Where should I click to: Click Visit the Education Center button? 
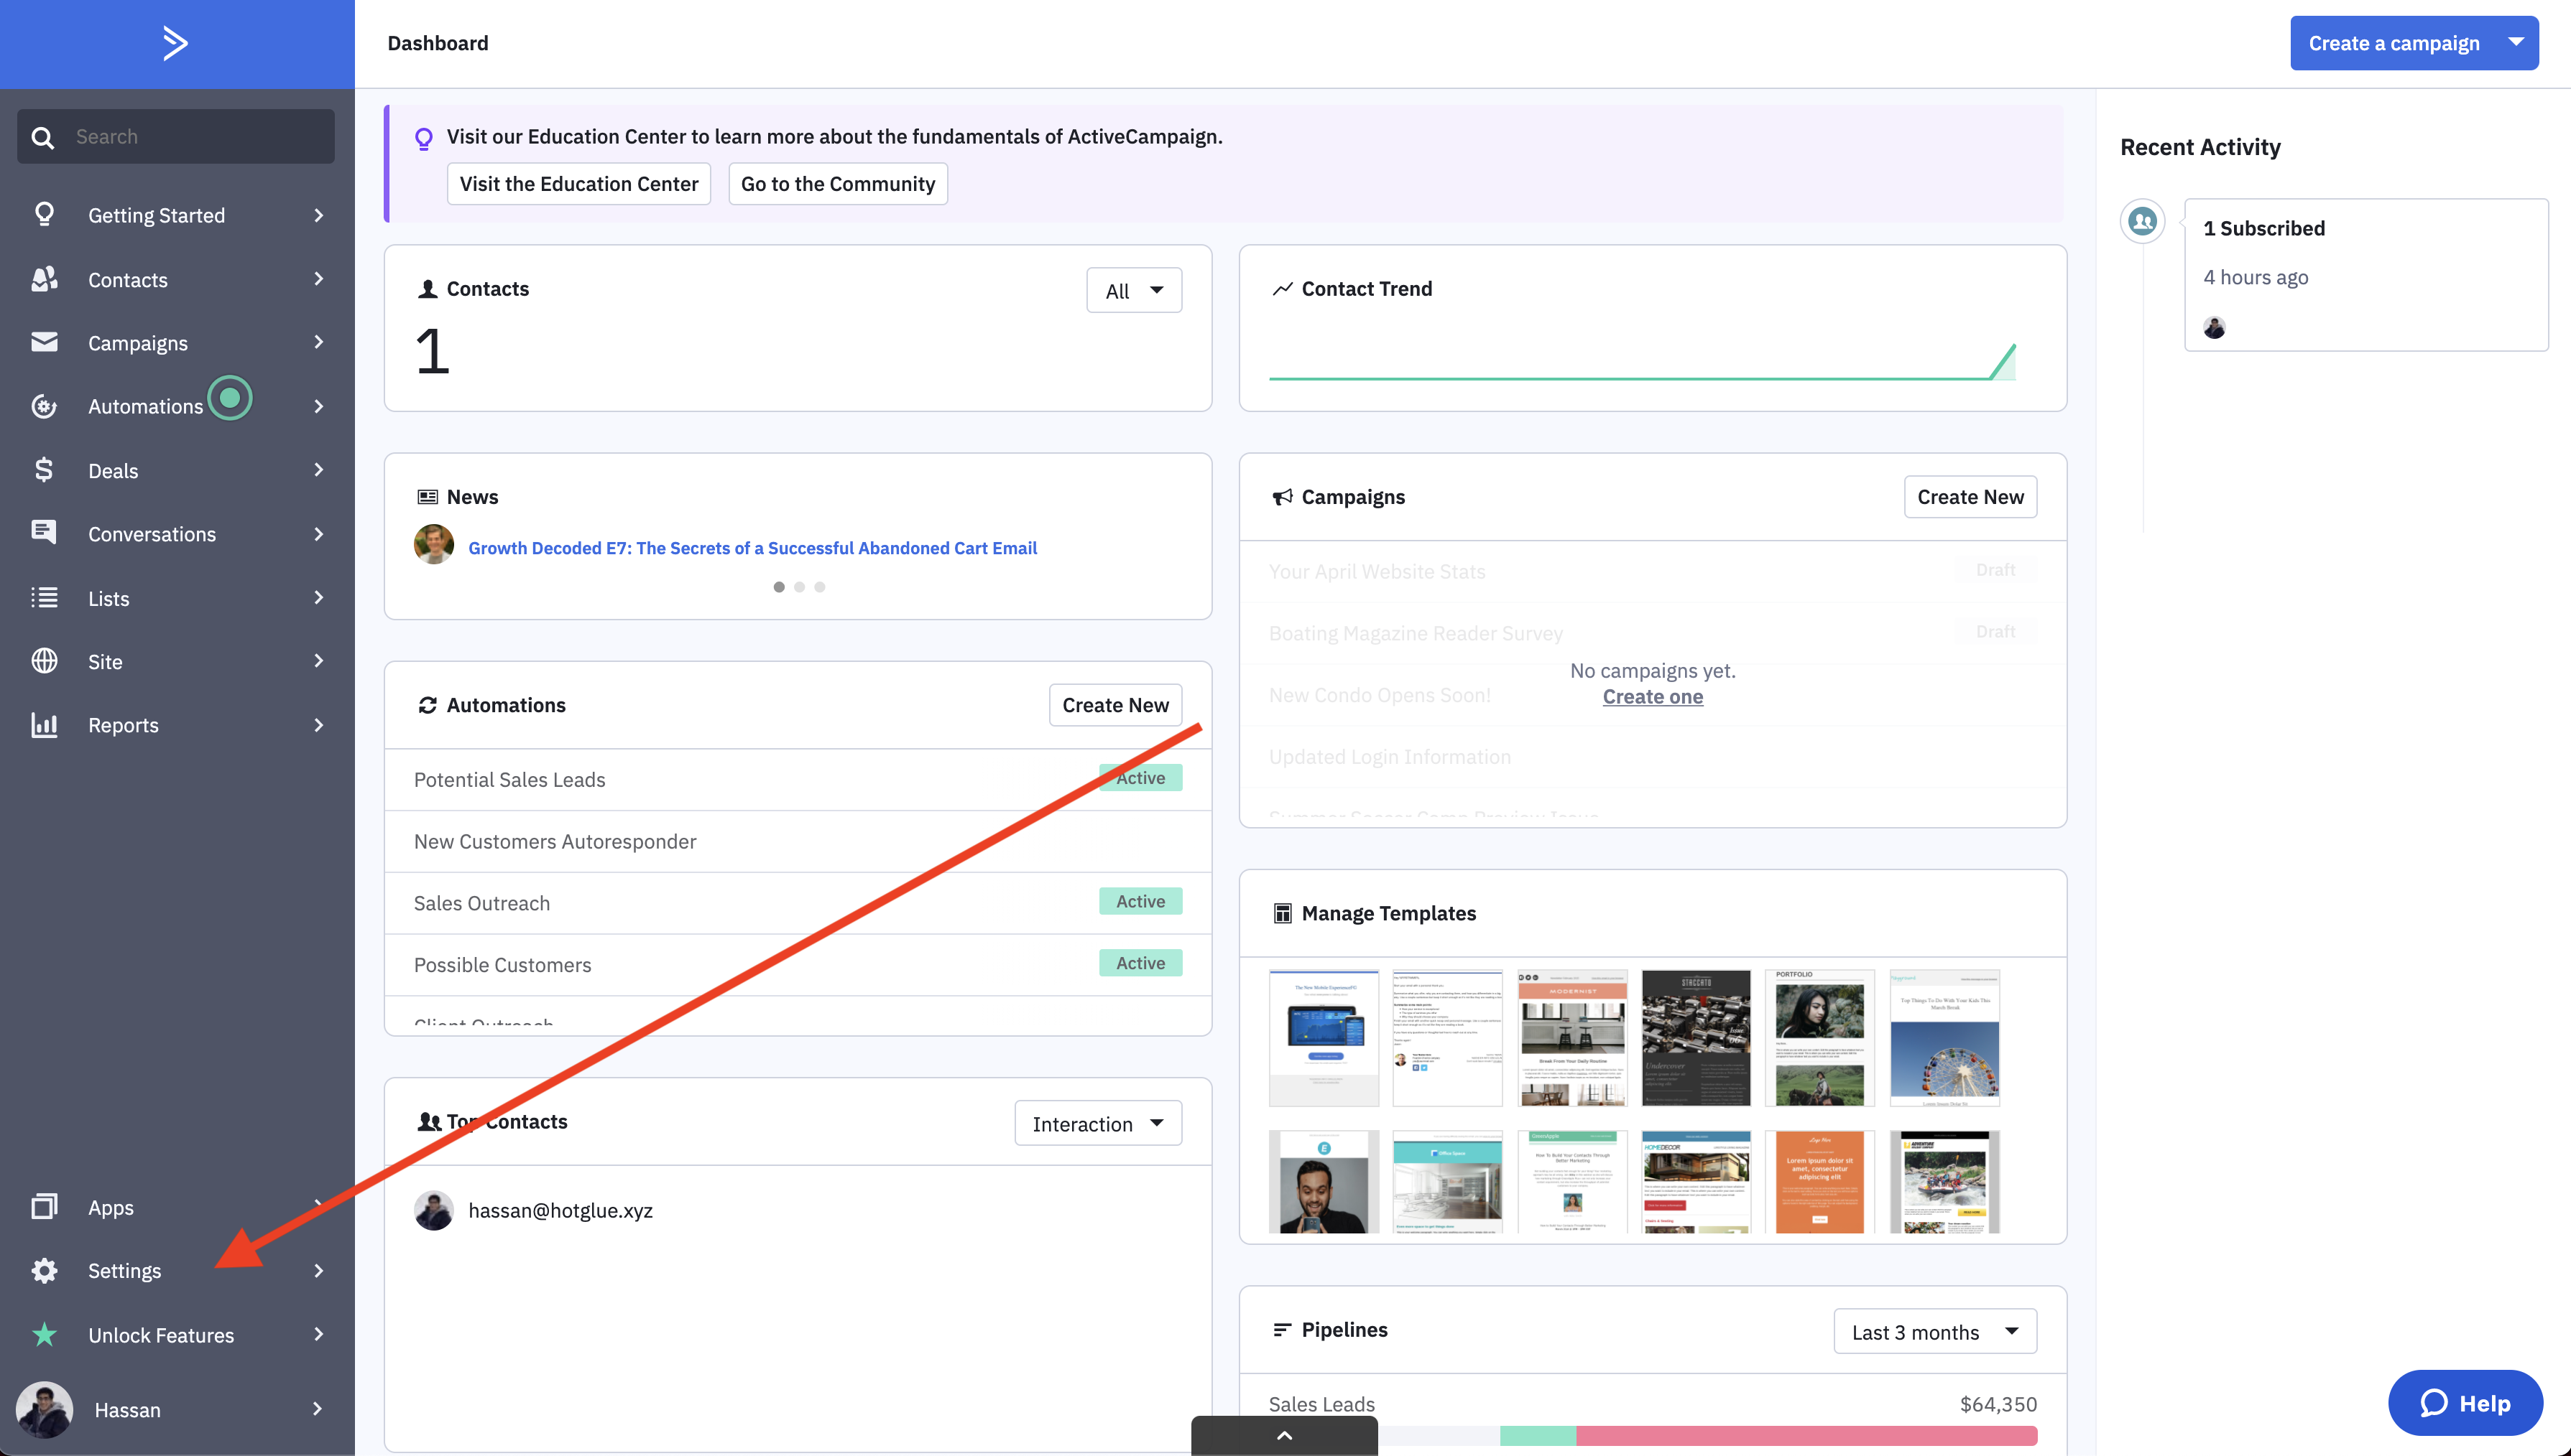[578, 184]
